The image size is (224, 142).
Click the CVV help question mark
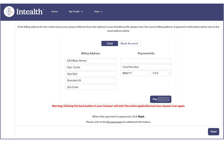[170, 73]
